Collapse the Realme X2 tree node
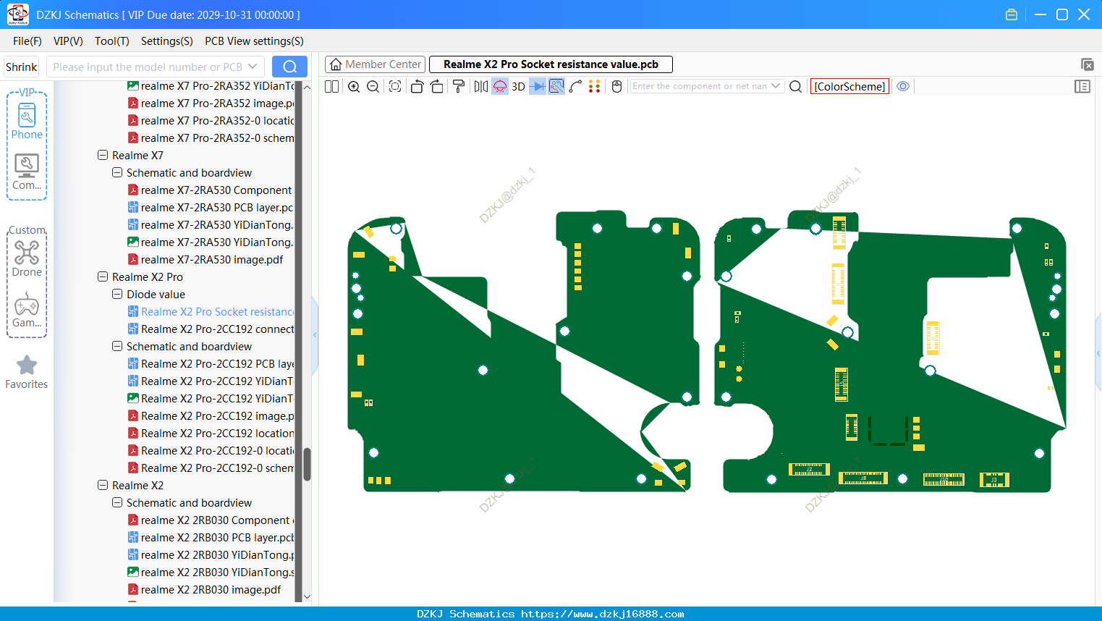This screenshot has height=621, width=1102. 103,485
